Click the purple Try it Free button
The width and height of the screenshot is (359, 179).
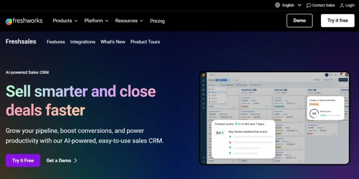point(23,160)
